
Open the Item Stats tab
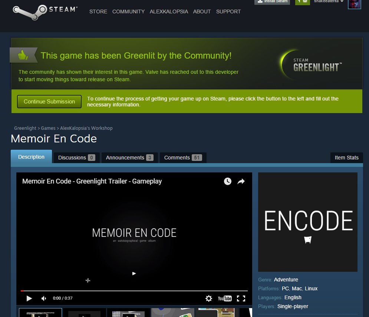[x=347, y=158]
